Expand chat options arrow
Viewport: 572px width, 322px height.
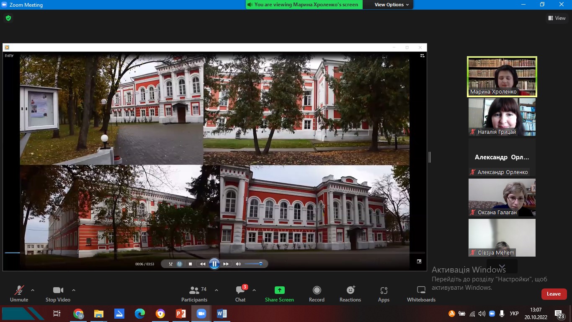click(254, 290)
